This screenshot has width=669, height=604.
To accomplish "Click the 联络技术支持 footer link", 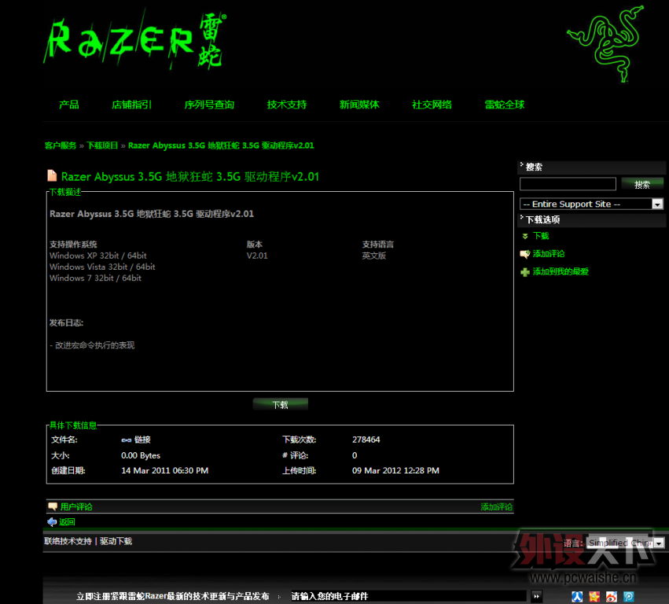I will coord(68,541).
